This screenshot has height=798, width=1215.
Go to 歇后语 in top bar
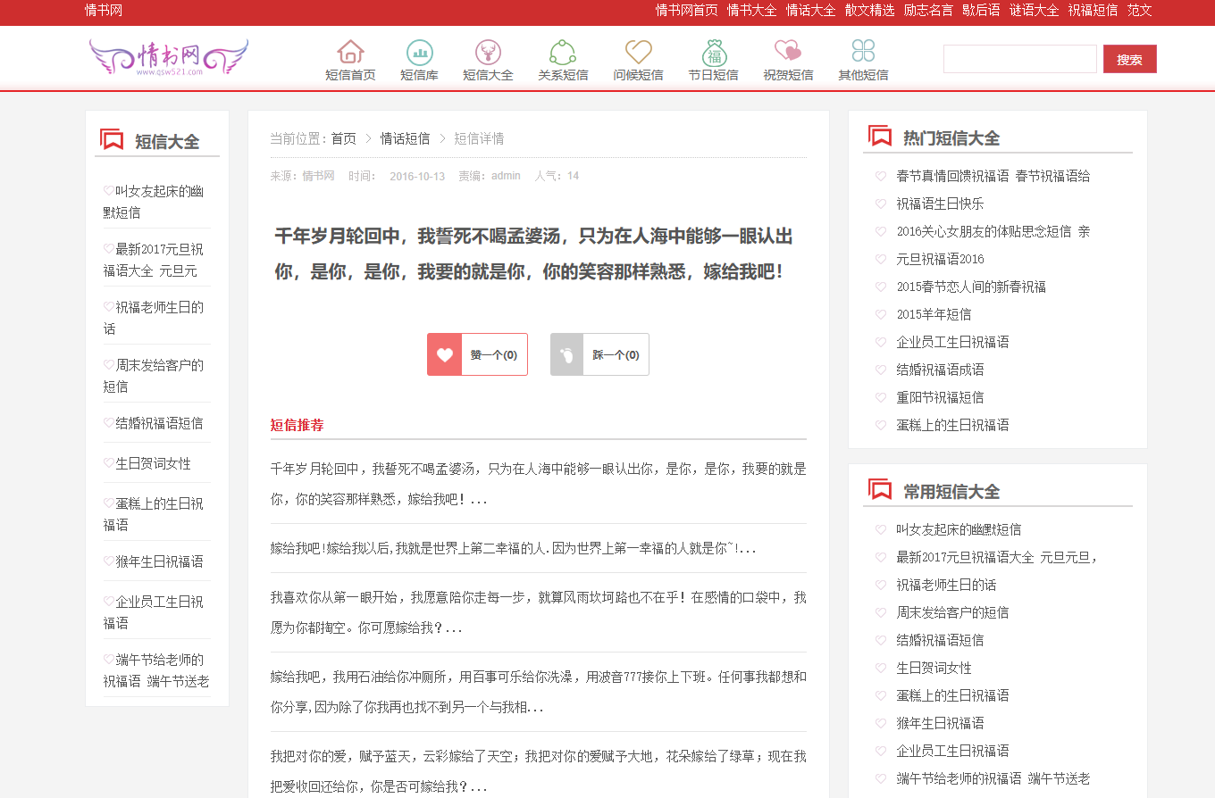tap(981, 11)
